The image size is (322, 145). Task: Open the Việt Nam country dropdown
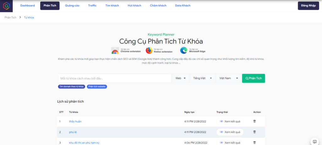coord(229,78)
